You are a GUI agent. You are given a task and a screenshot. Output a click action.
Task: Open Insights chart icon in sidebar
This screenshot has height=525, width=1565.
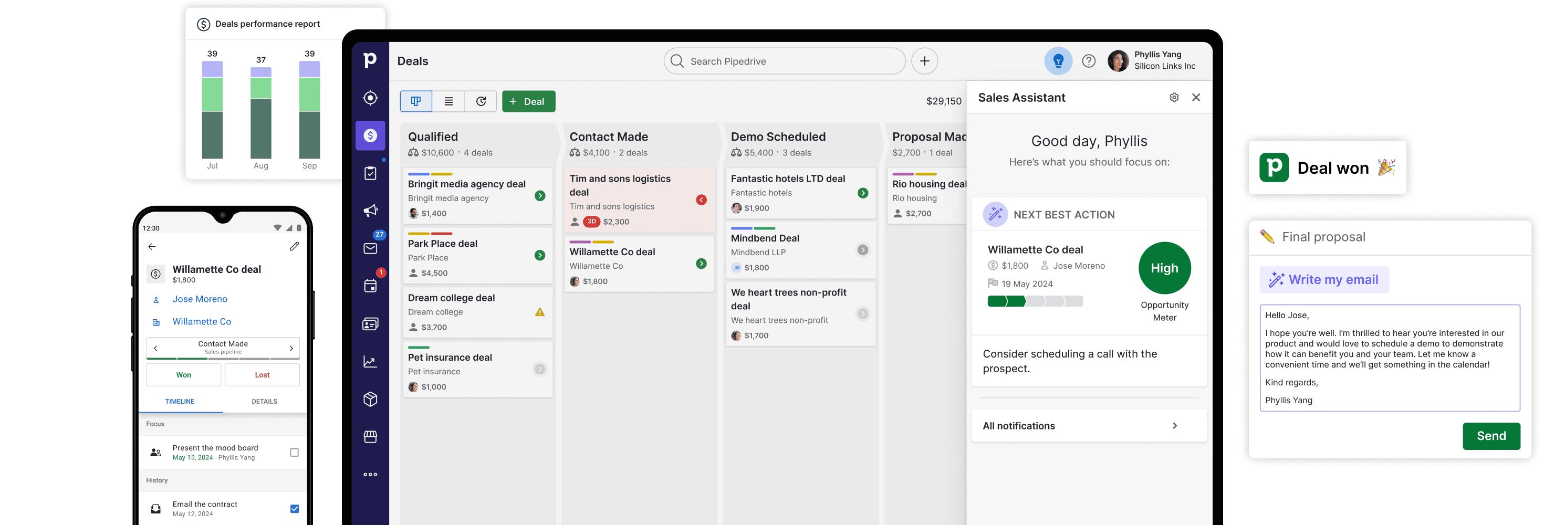point(370,362)
